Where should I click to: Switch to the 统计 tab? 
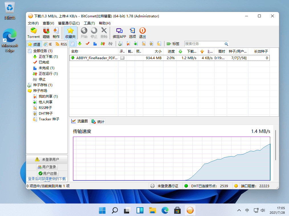(x=98, y=122)
